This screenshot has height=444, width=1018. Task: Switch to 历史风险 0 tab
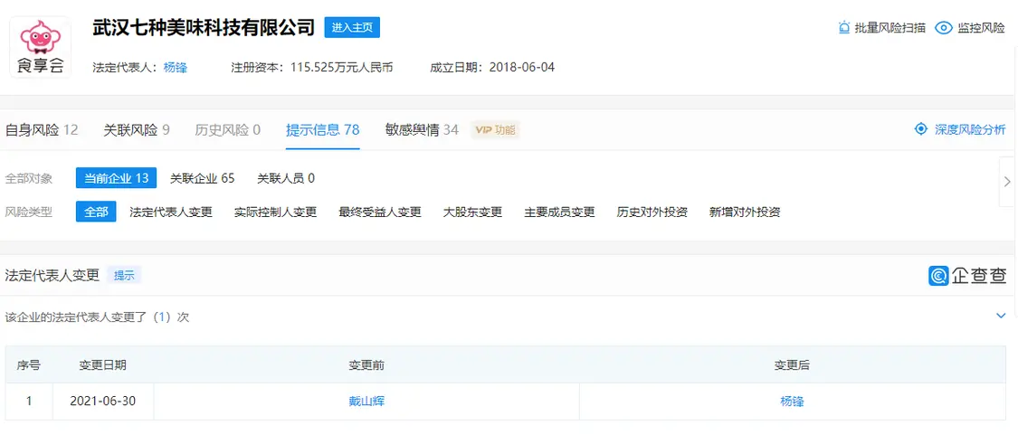(227, 130)
